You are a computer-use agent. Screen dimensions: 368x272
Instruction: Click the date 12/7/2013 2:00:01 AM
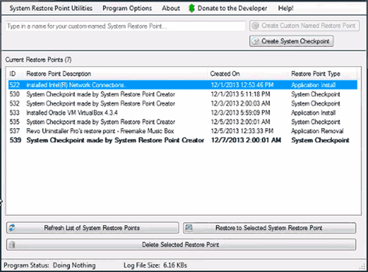pos(246,140)
